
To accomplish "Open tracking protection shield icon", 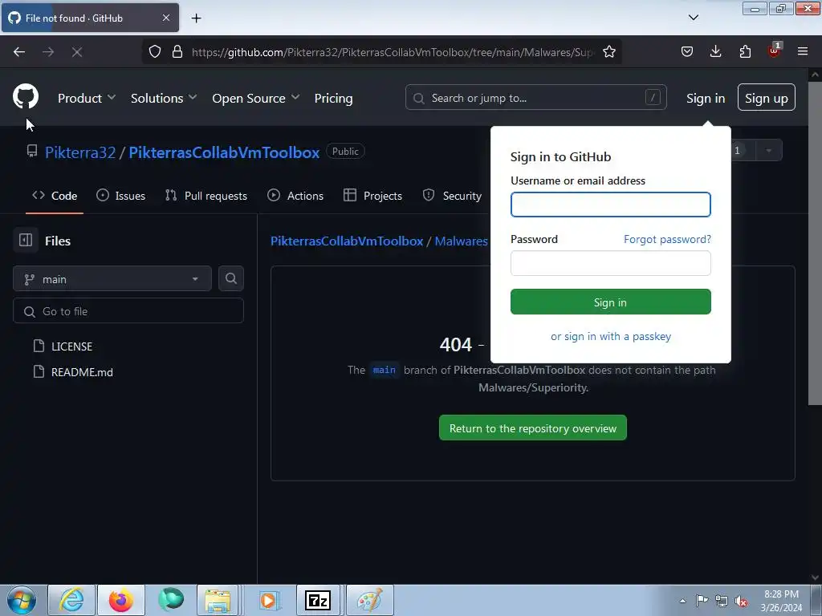I will 155,52.
